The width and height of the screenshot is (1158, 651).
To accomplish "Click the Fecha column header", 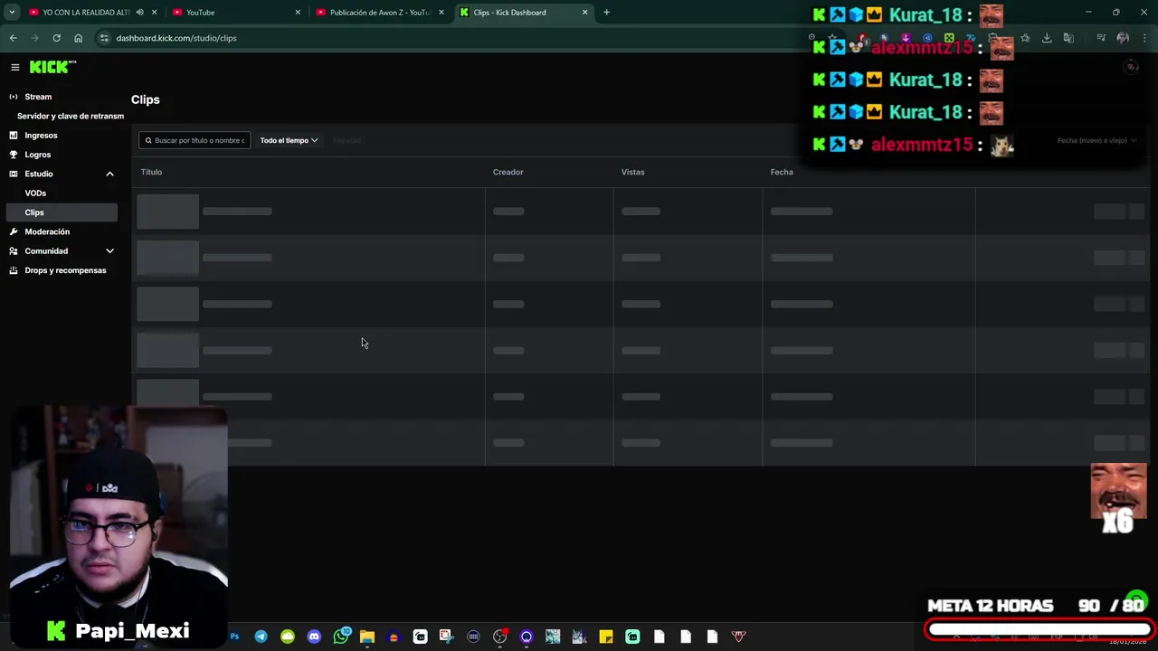I will tap(782, 172).
